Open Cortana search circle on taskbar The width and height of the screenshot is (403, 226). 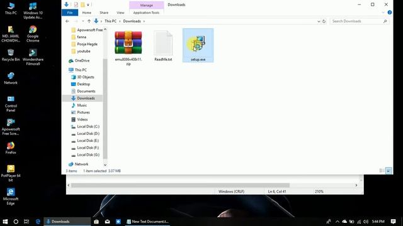[x=16, y=222]
